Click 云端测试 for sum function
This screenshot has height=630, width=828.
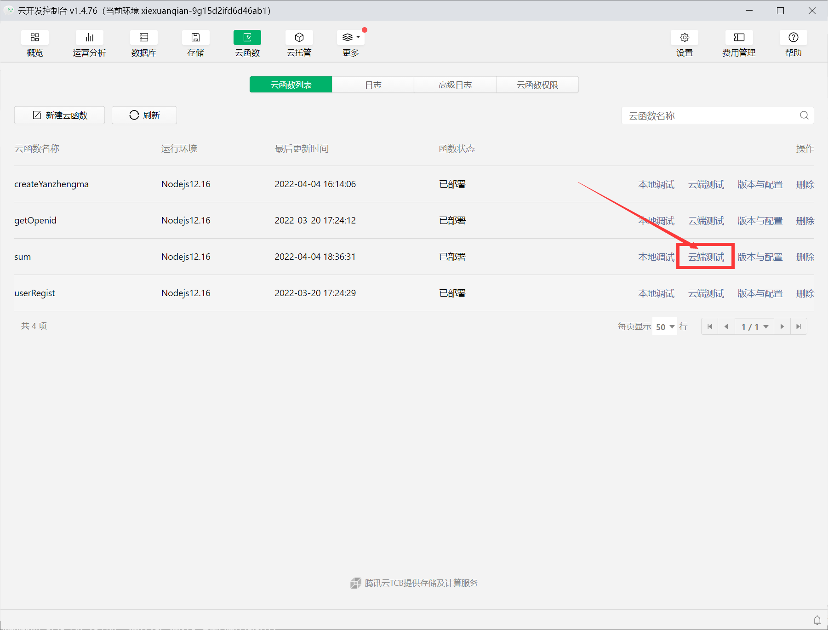(706, 257)
